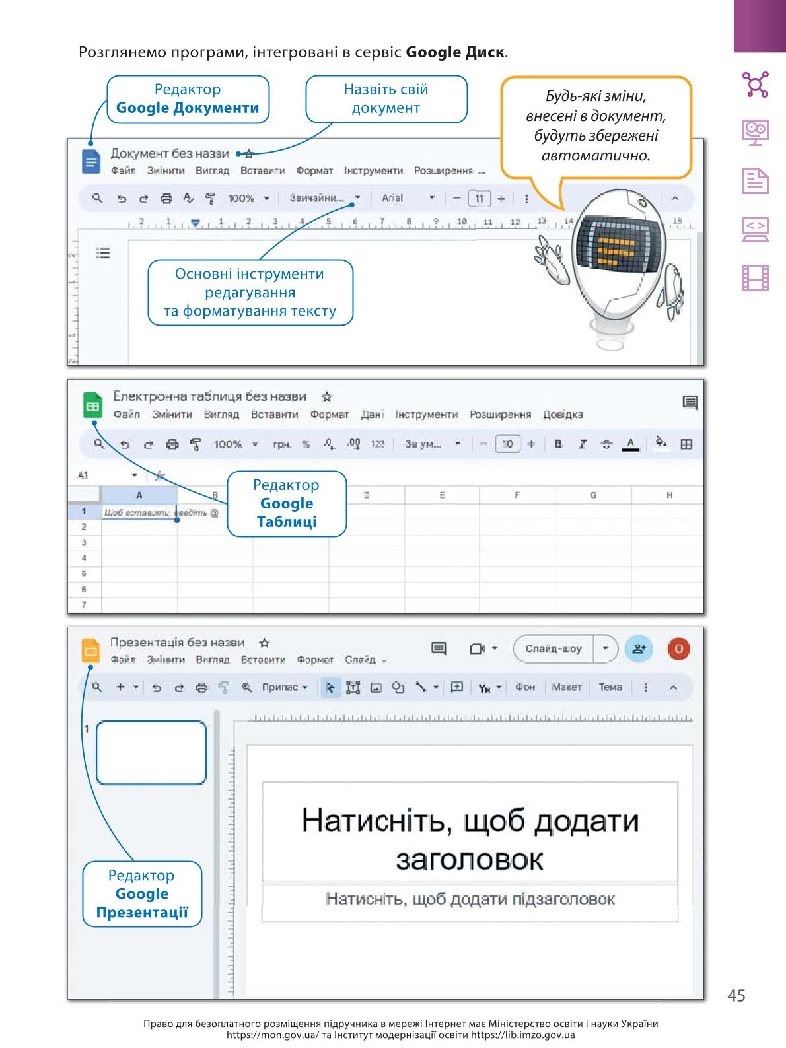Open the name box A1 dropdown
This screenshot has width=786, height=1048.
click(135, 475)
